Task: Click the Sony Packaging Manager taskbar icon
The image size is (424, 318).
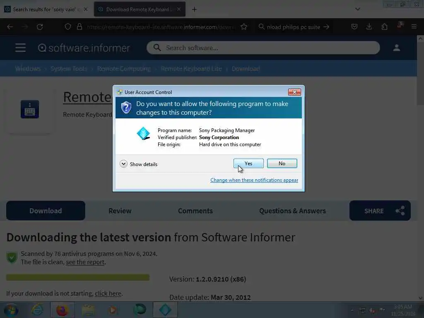Action: click(x=165, y=310)
